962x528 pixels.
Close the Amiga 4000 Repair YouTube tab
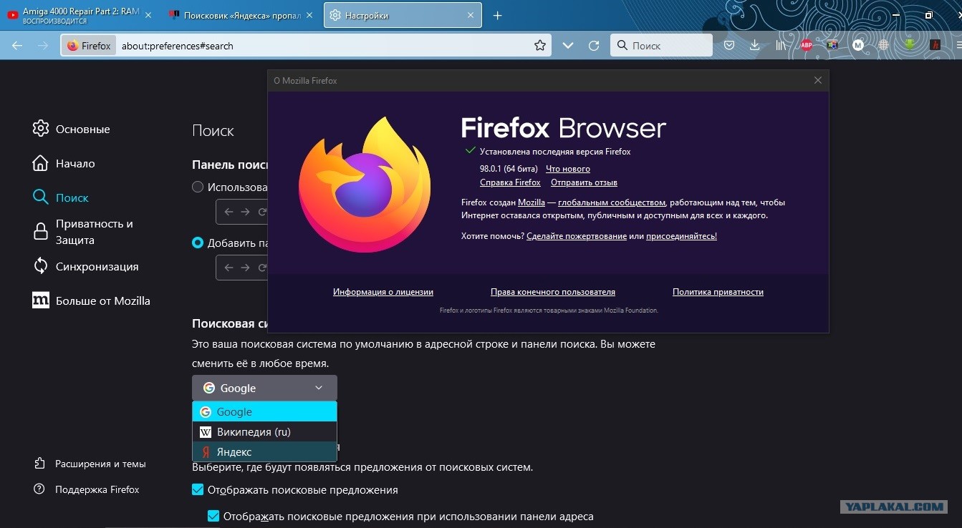point(148,15)
